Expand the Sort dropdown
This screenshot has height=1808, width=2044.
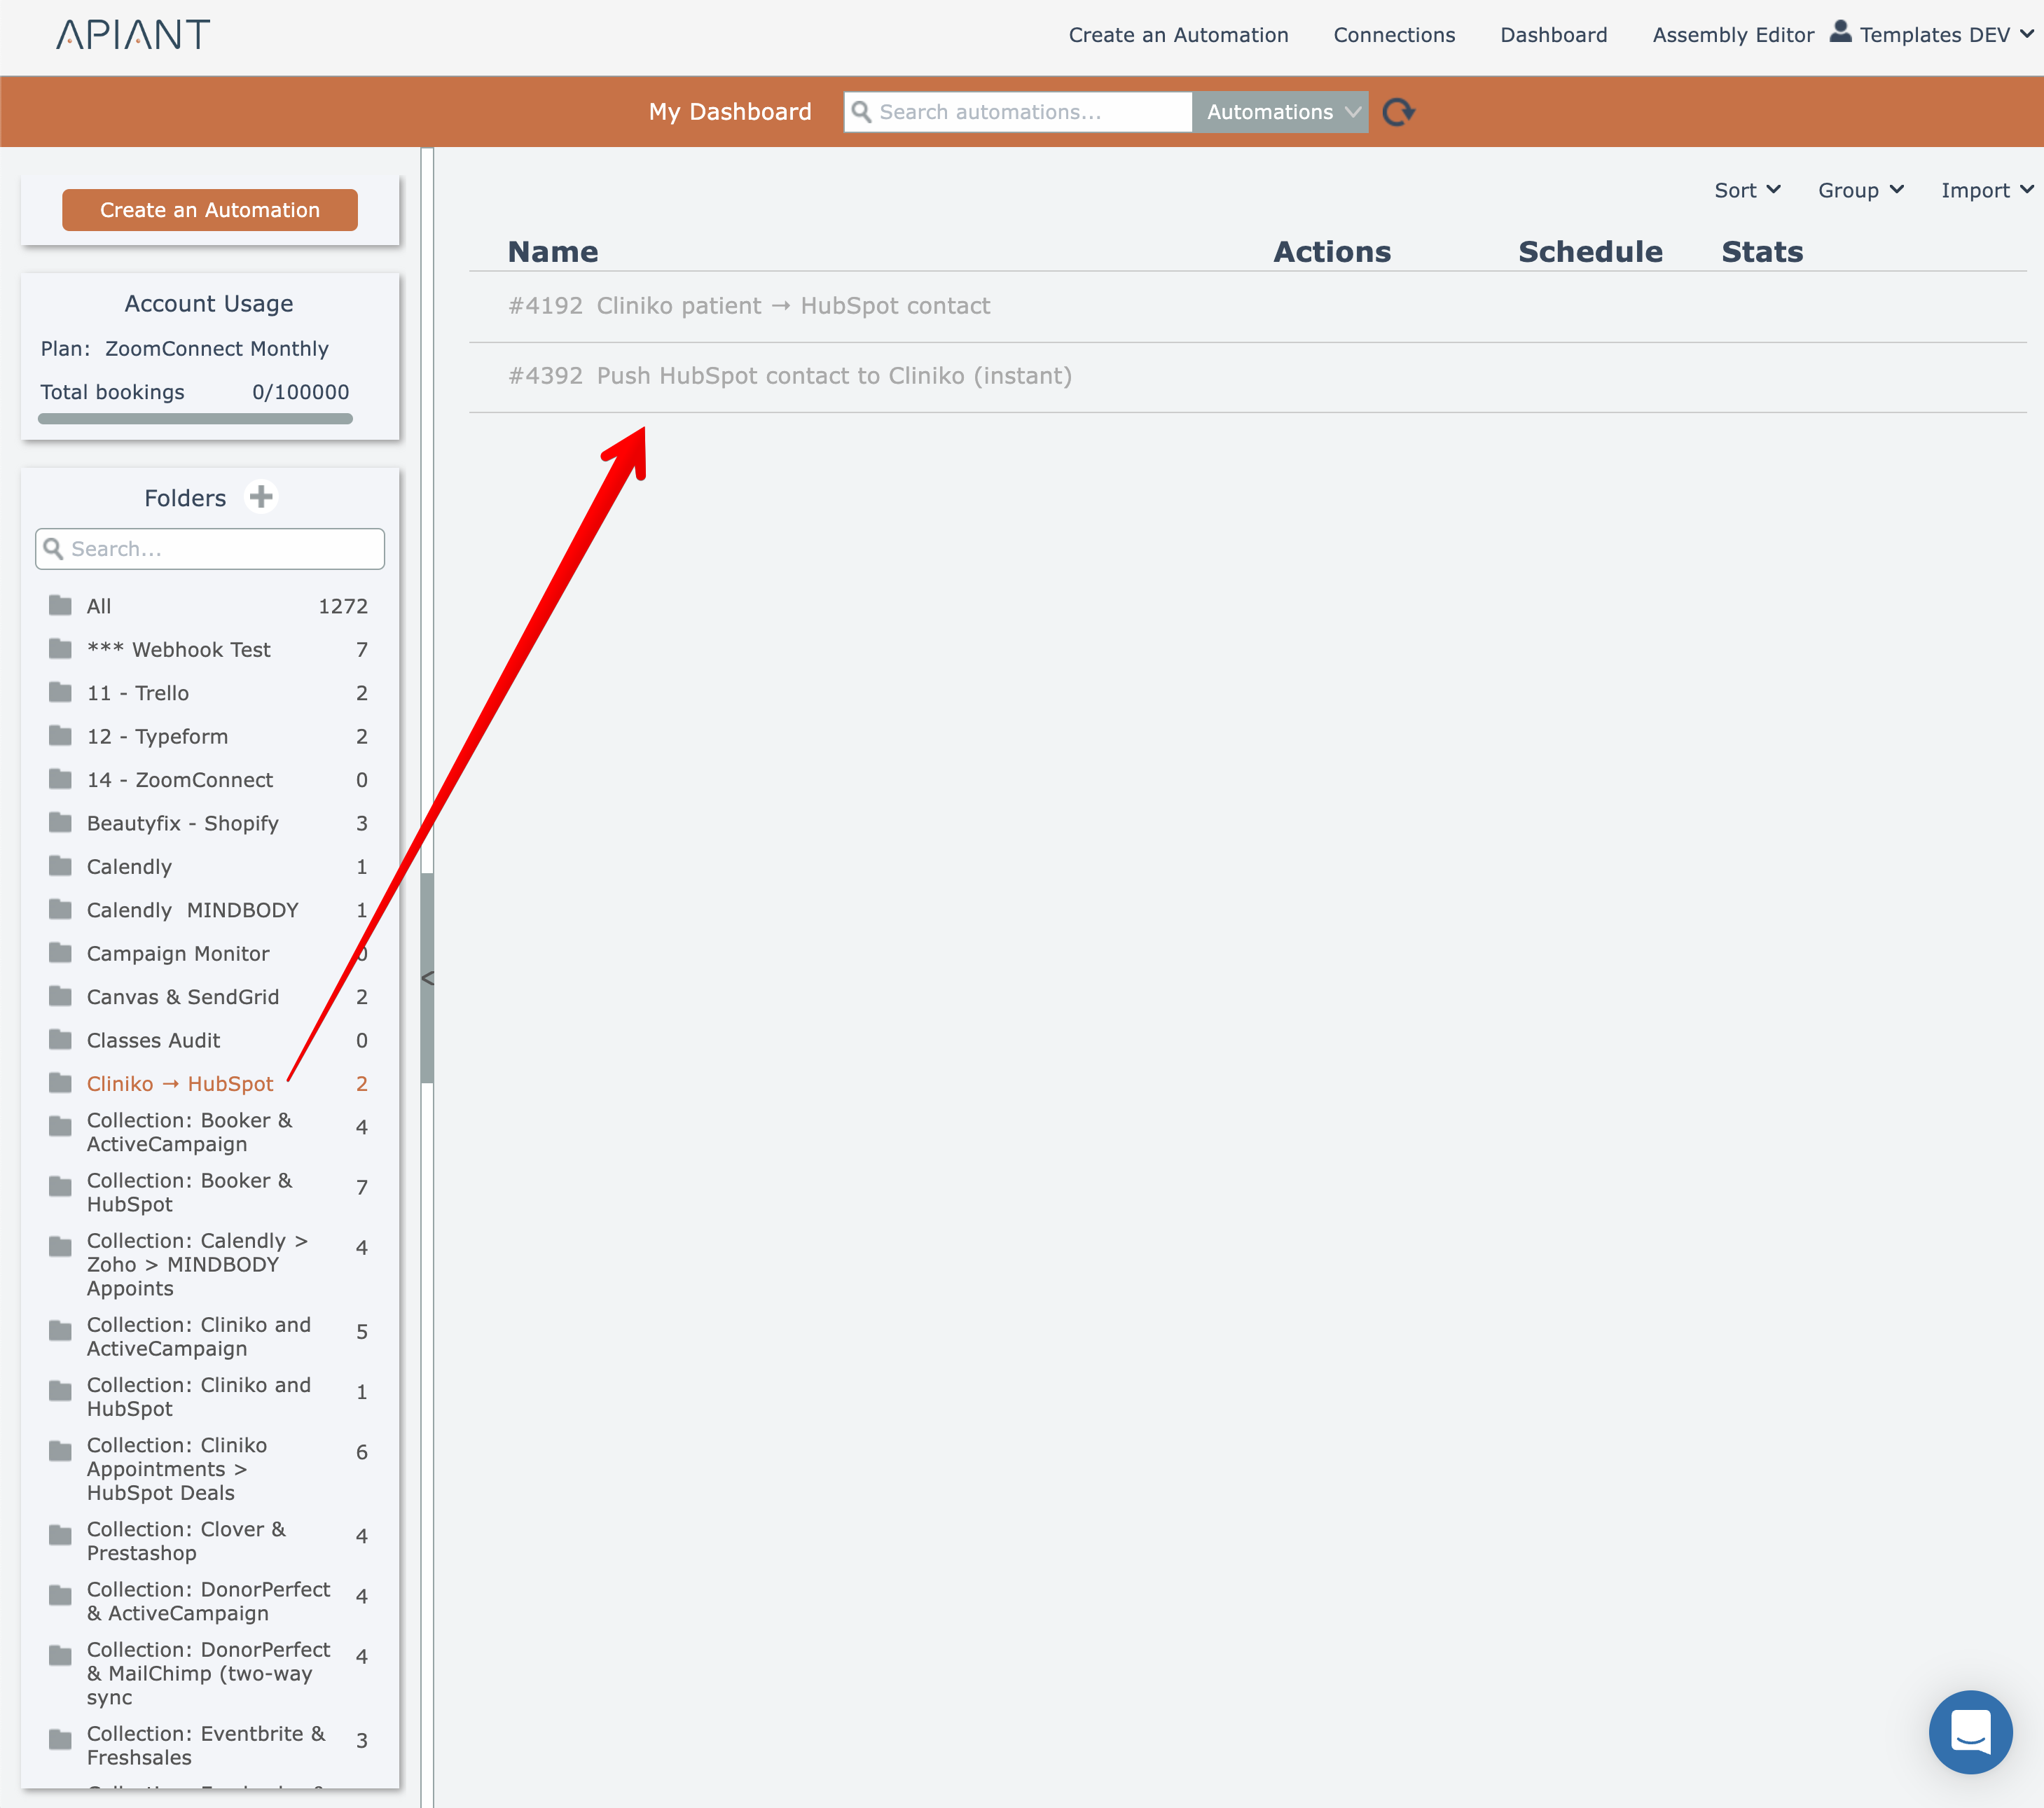click(1747, 190)
